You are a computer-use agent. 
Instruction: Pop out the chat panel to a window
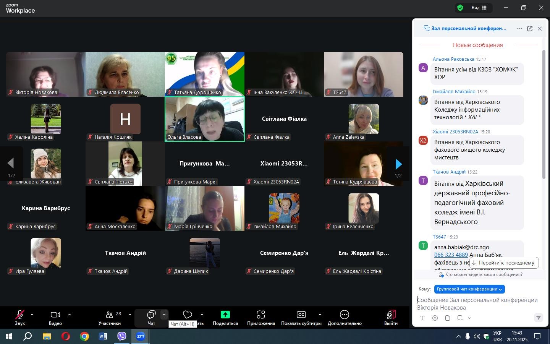(530, 29)
